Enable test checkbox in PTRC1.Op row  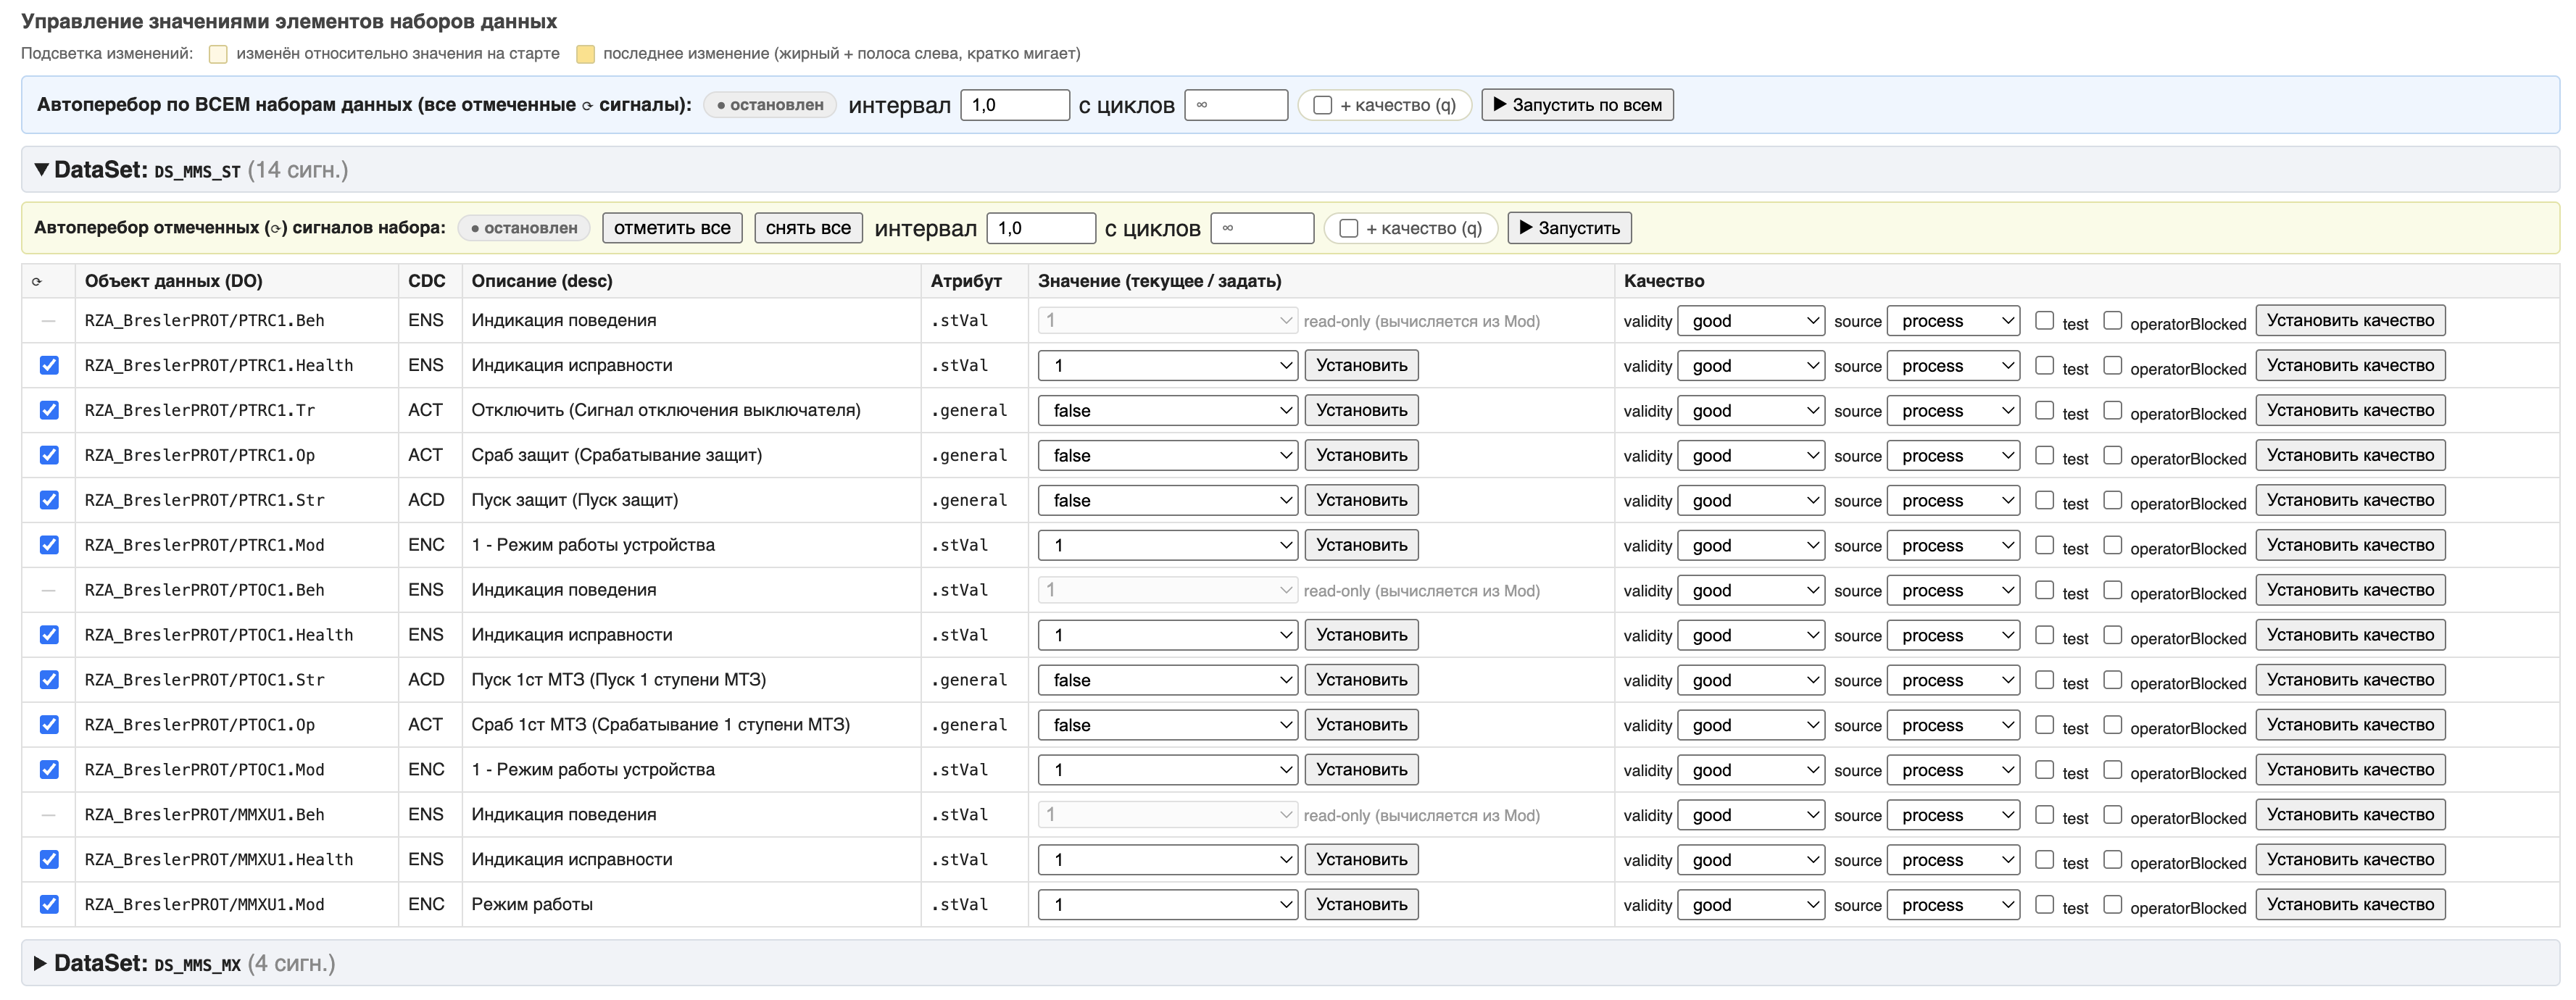[x=2045, y=455]
